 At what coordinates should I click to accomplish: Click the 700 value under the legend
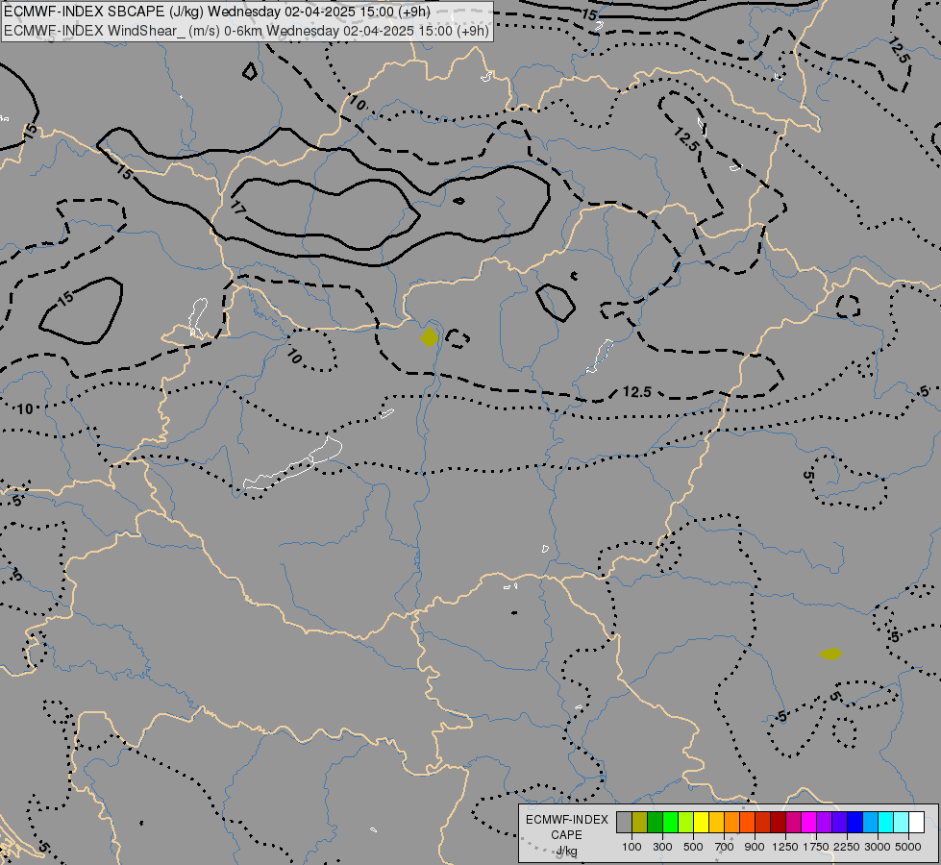tap(725, 847)
